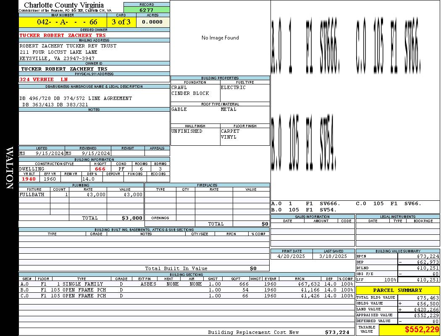Select the FULLBATH plumbing fixture row
The image size is (441, 336).
(x=81, y=194)
